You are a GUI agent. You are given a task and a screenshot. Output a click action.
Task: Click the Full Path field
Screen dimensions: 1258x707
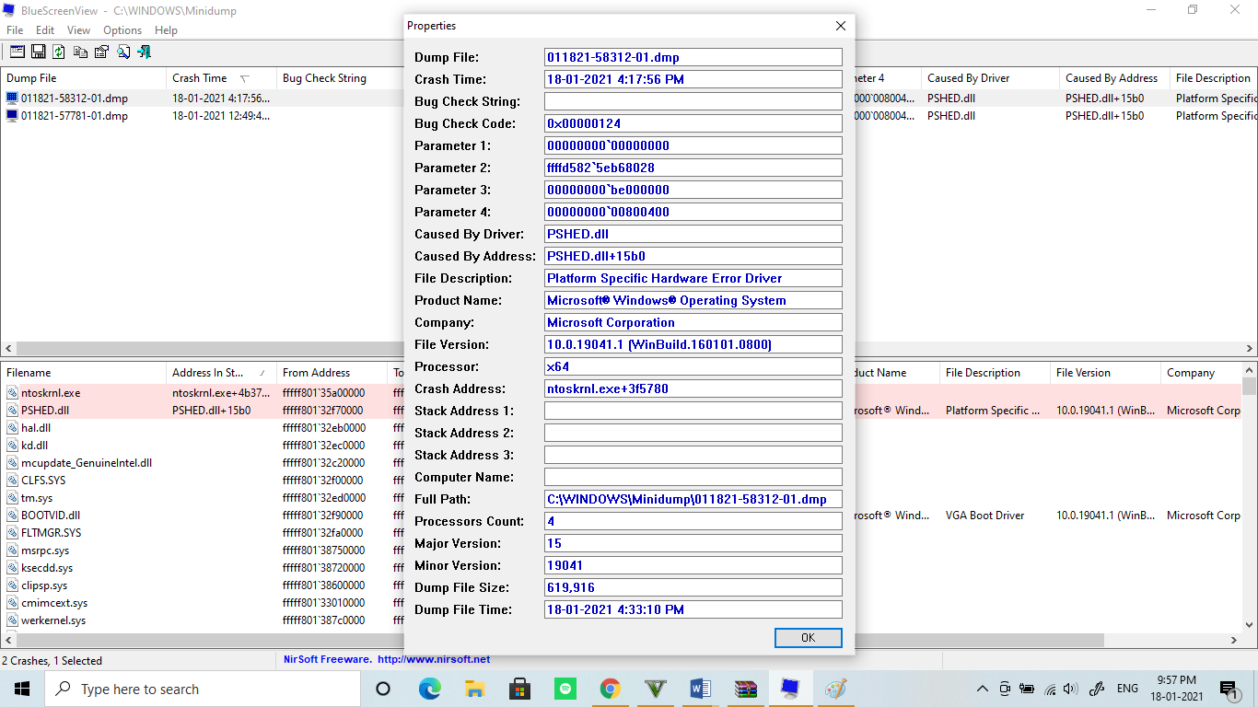[x=693, y=499]
